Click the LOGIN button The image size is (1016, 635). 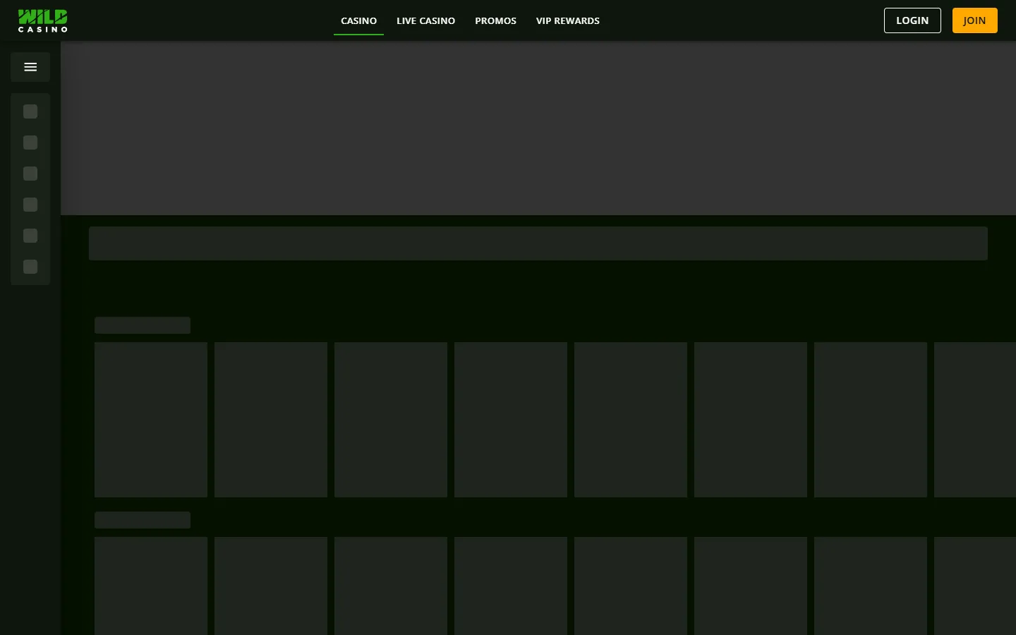pyautogui.click(x=912, y=20)
